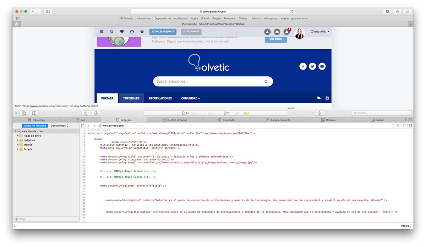
Task: Go back with Safari's back arrow
Action: coord(33,11)
